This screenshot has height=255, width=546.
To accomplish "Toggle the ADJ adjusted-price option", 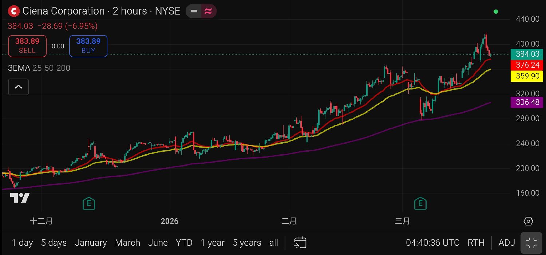I will click(x=507, y=243).
